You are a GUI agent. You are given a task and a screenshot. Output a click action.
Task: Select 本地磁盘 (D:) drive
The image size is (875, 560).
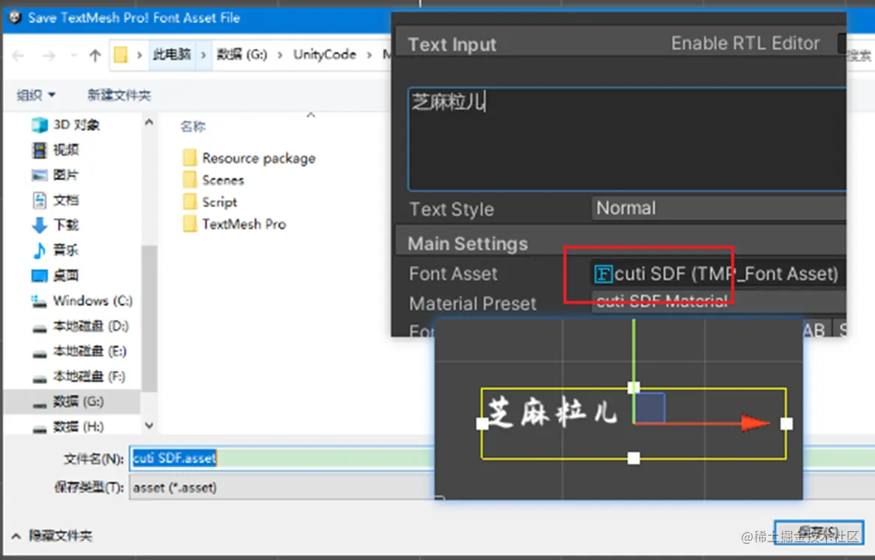80,326
